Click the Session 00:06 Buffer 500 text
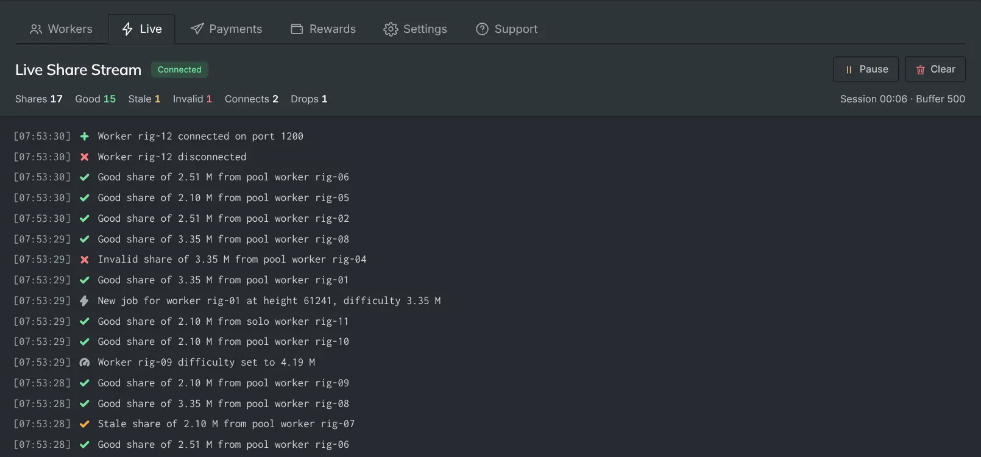 click(x=902, y=99)
